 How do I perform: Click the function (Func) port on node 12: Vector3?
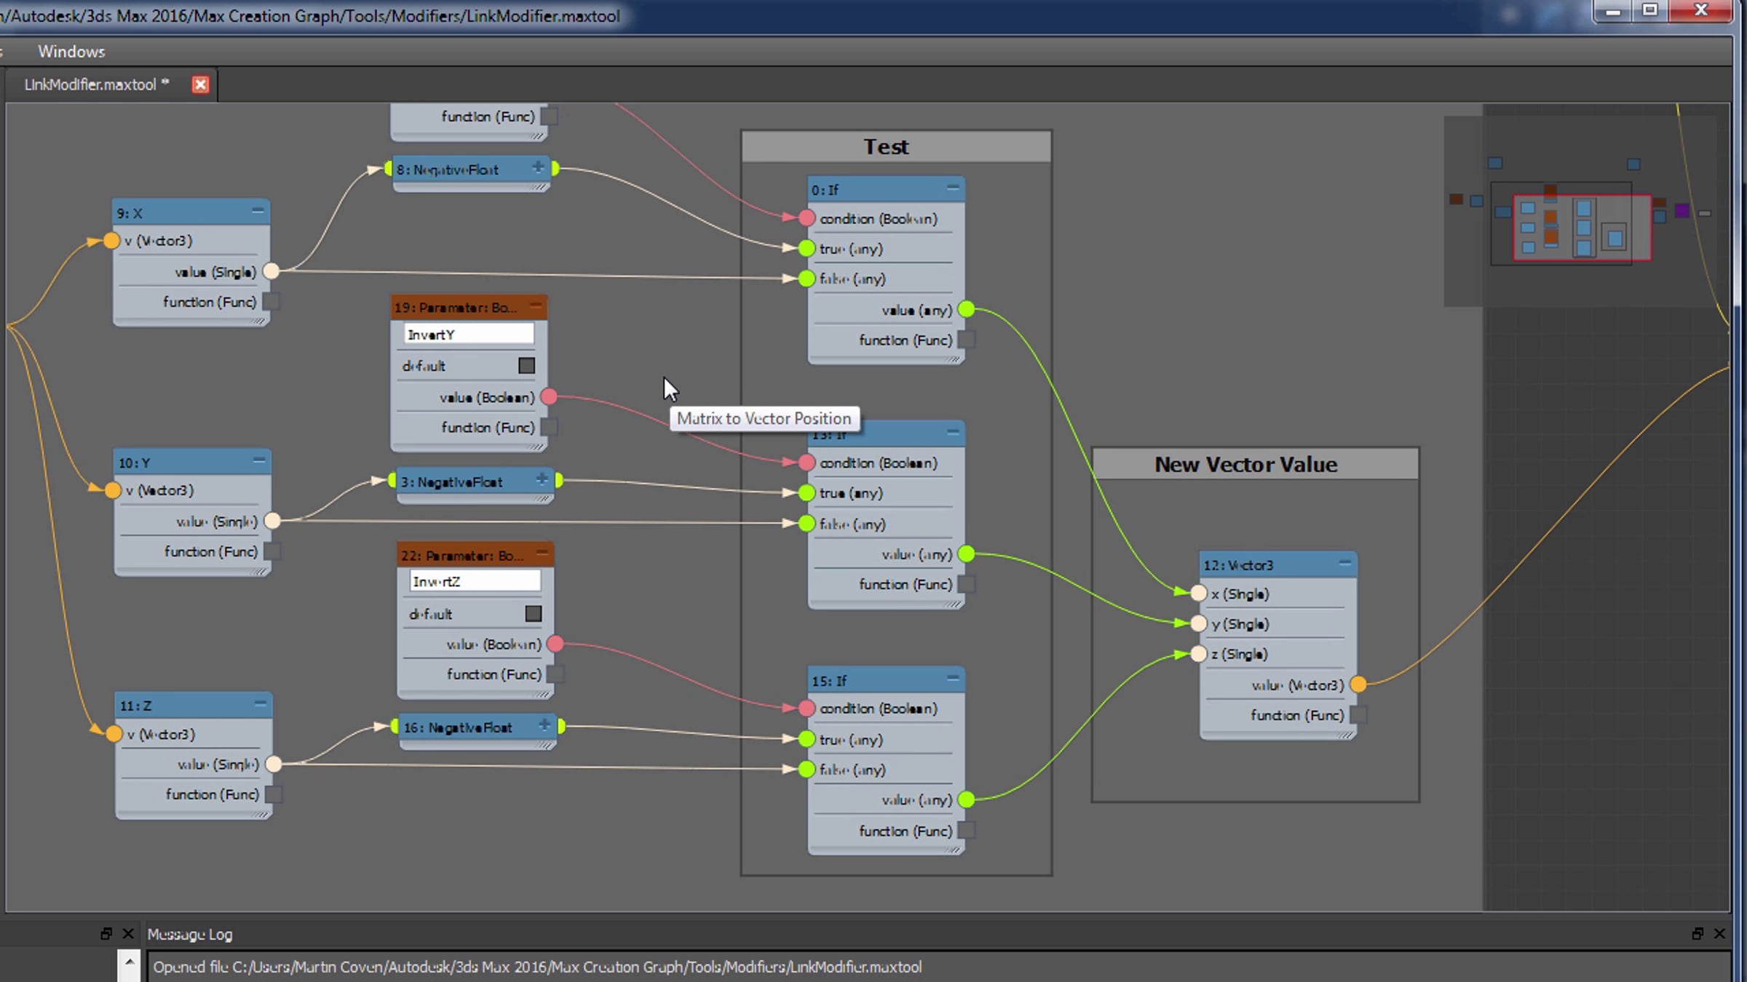click(1358, 715)
